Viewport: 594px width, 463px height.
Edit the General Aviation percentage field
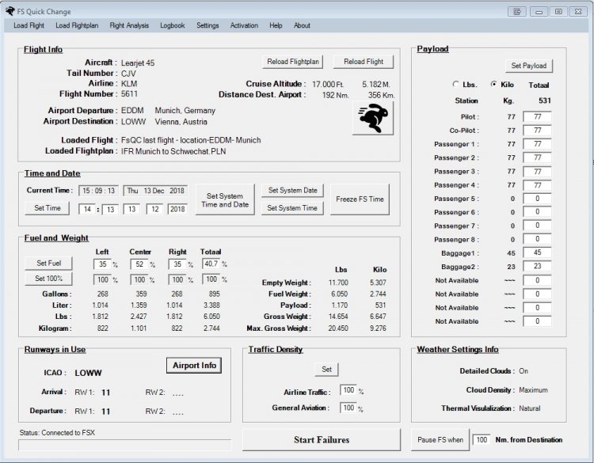coord(348,408)
